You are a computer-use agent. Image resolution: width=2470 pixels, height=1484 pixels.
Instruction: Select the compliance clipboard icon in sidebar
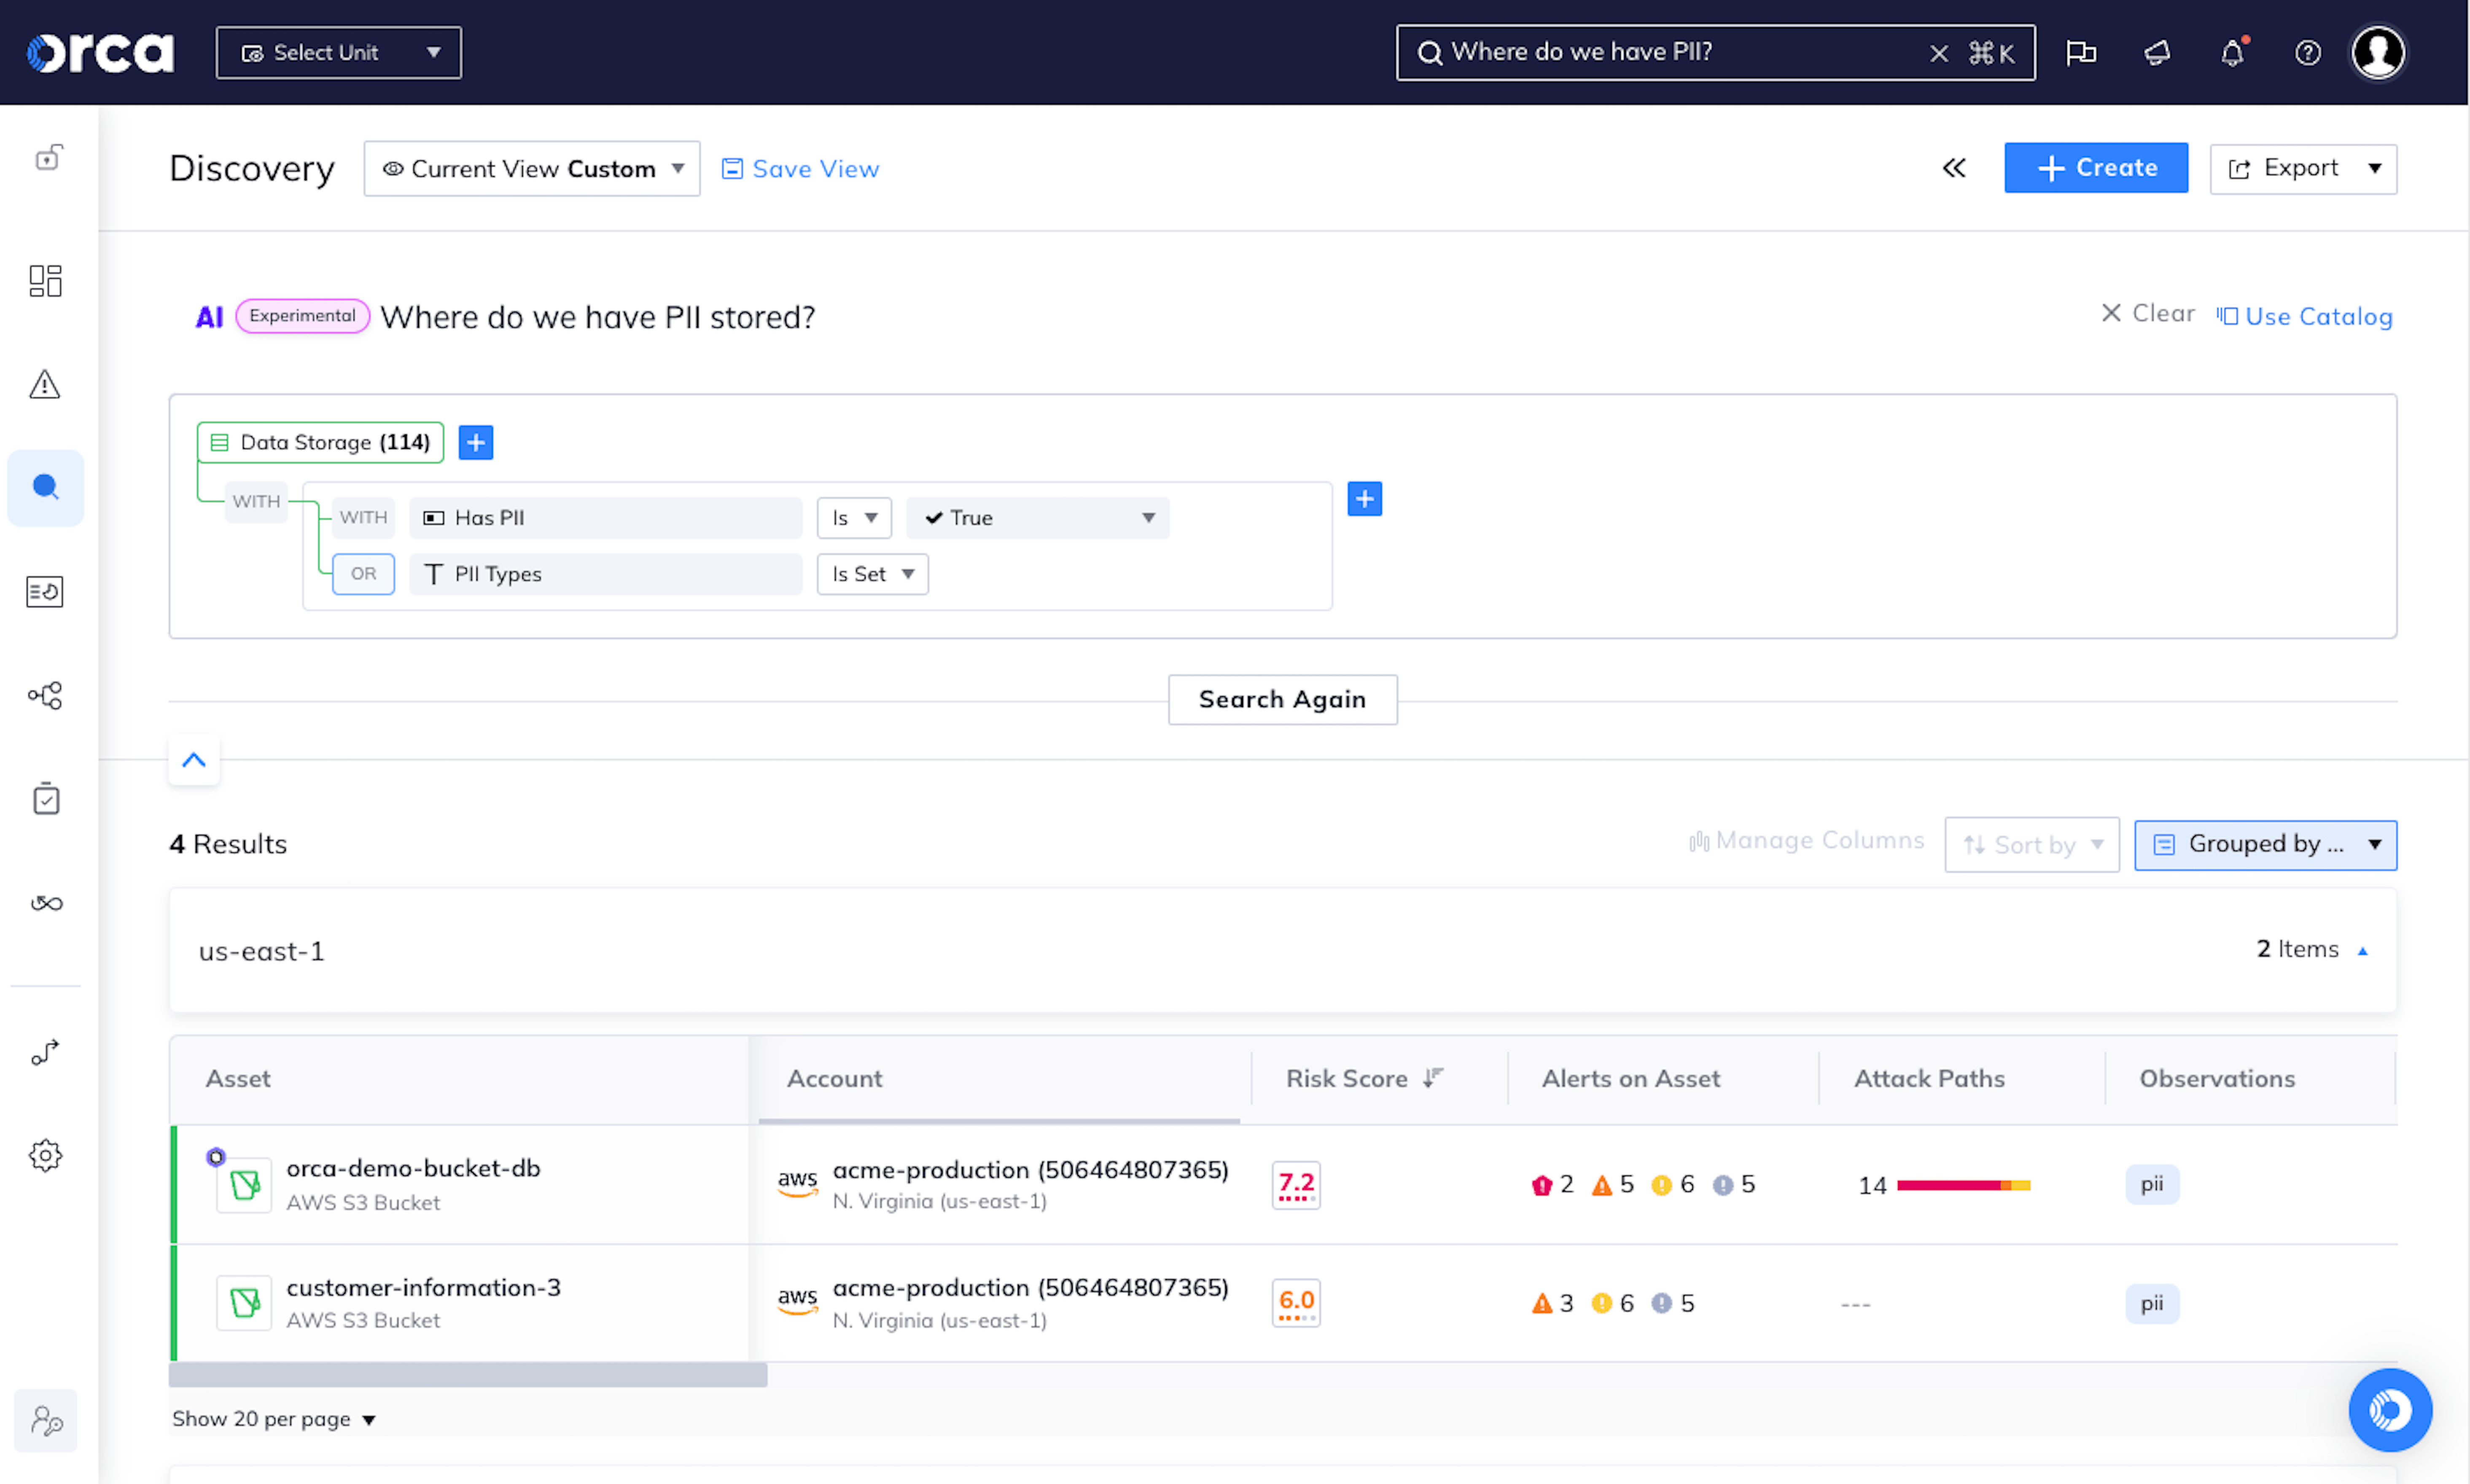point(45,798)
